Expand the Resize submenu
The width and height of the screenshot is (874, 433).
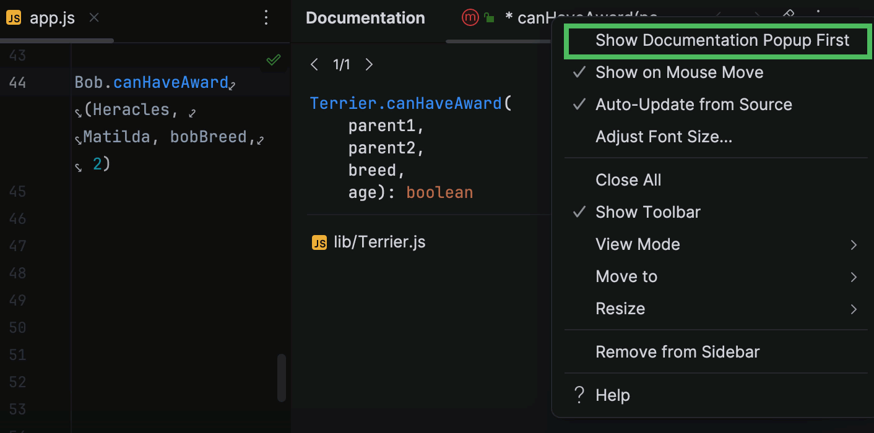[x=620, y=309]
